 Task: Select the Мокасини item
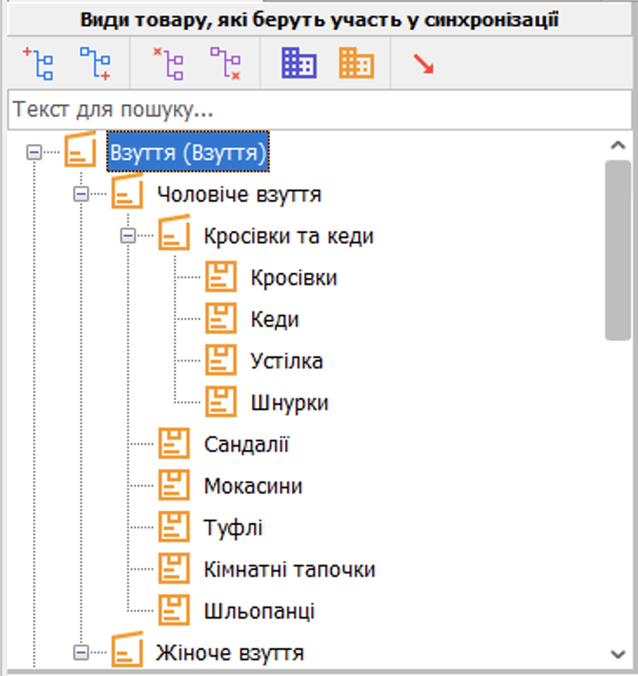(x=253, y=487)
